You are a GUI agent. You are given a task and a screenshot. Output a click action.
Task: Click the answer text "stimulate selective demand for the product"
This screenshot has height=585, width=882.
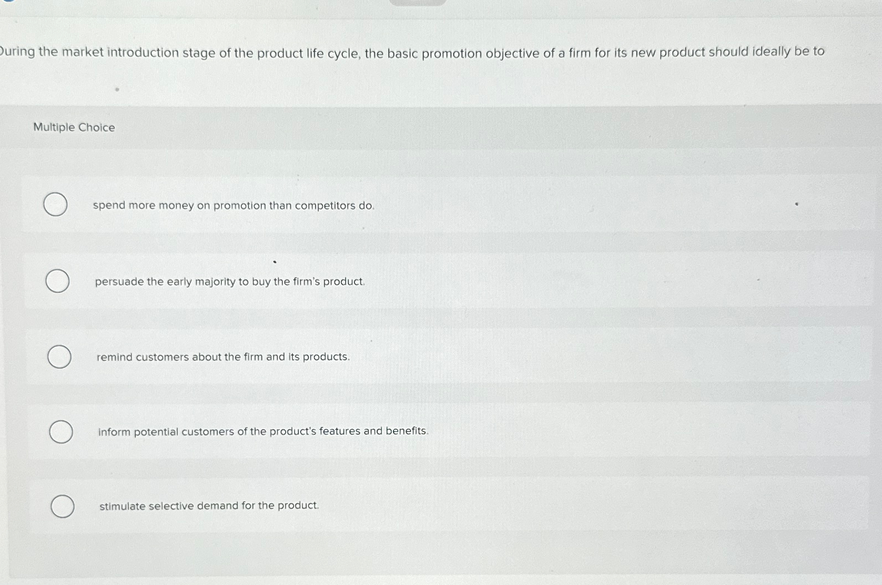point(209,505)
